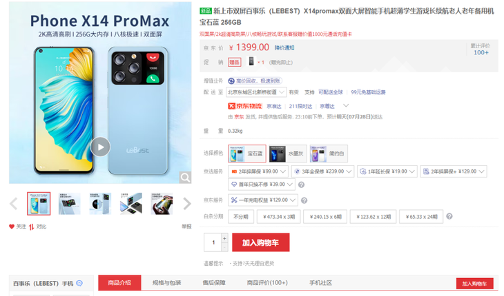Click the heart 关注 follow icon

12,226
